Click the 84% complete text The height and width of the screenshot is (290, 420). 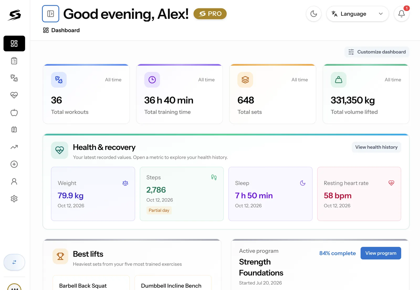[x=338, y=253]
